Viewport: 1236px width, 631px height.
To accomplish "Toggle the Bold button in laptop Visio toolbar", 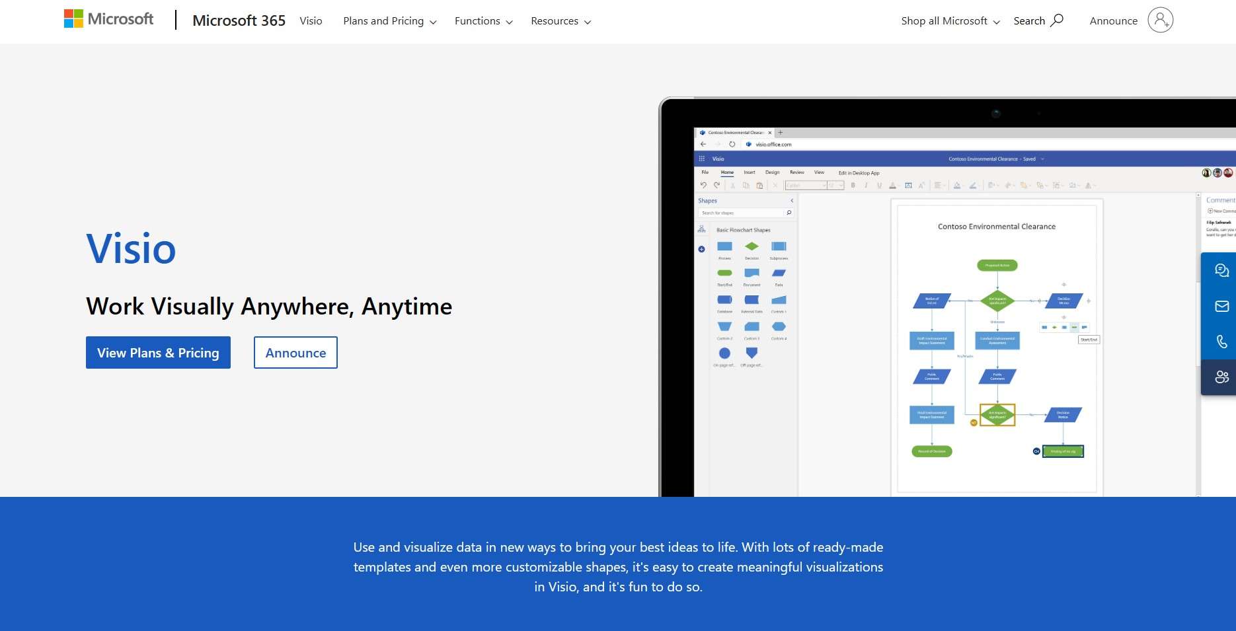I will [x=853, y=186].
